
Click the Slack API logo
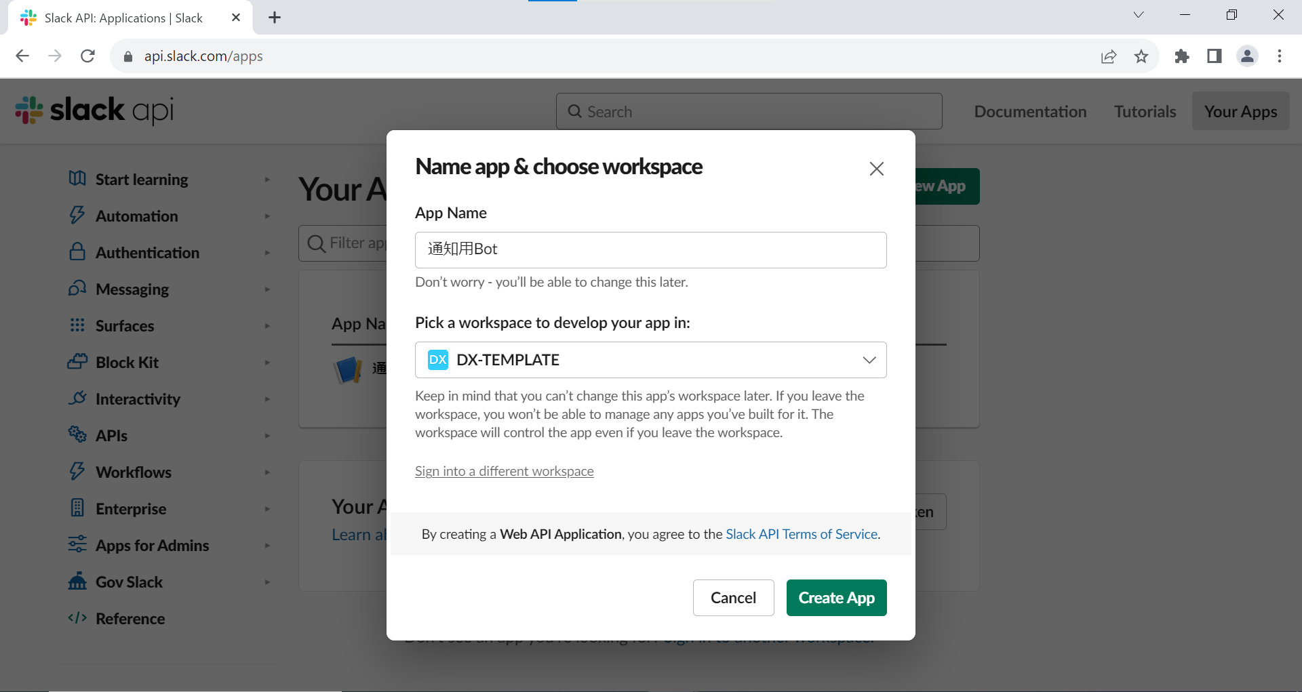(x=94, y=110)
